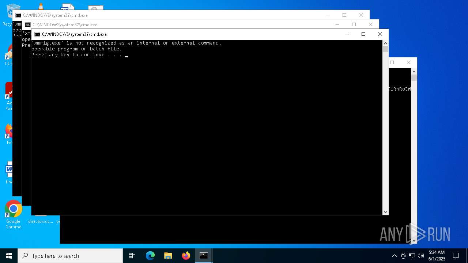Viewport: 468px width, 263px height.
Task: Click the 'operable program or batch file.' line
Action: tap(77, 49)
